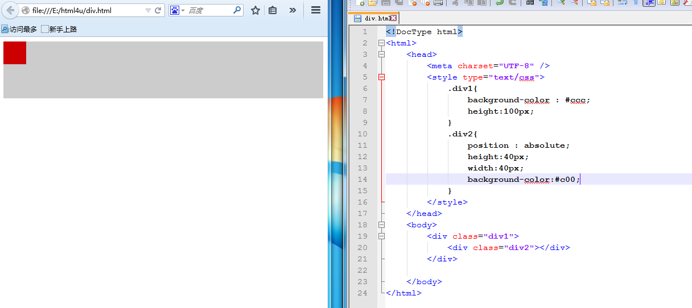Click the browser back arrow button
692x308 pixels.
[x=10, y=10]
